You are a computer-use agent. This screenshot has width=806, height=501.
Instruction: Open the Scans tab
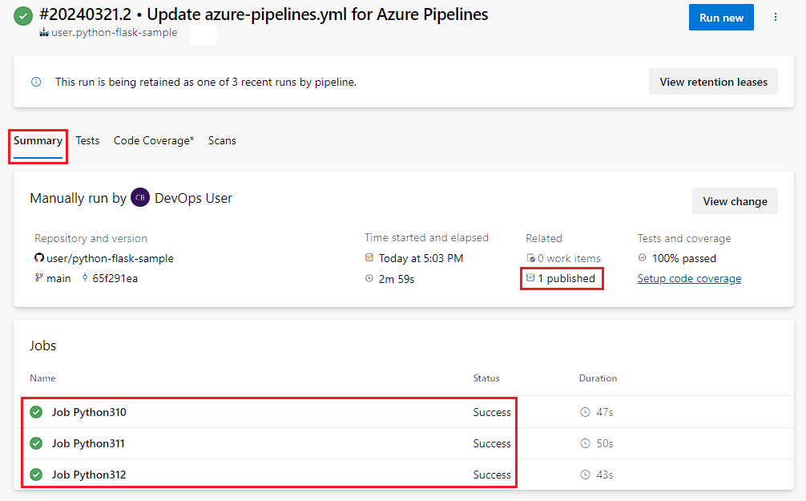tap(222, 141)
